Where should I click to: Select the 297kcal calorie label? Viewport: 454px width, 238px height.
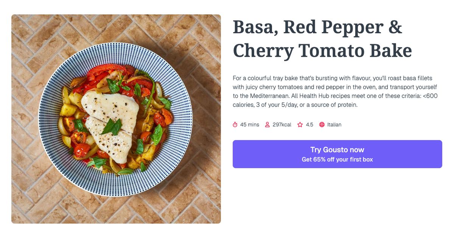[x=281, y=124]
